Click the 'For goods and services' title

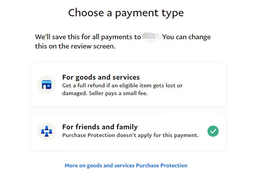(101, 77)
